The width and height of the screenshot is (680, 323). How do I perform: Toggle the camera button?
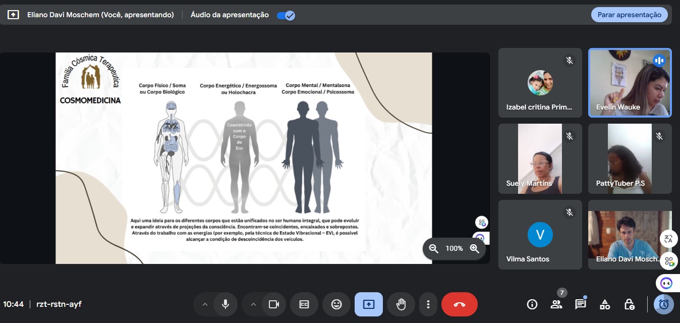pos(274,304)
